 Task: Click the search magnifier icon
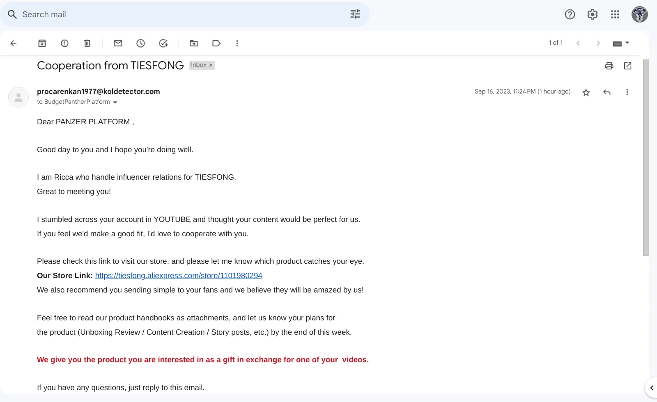coord(12,14)
